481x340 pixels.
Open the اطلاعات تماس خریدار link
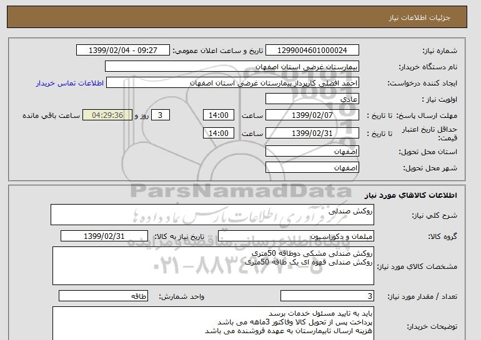[69, 84]
